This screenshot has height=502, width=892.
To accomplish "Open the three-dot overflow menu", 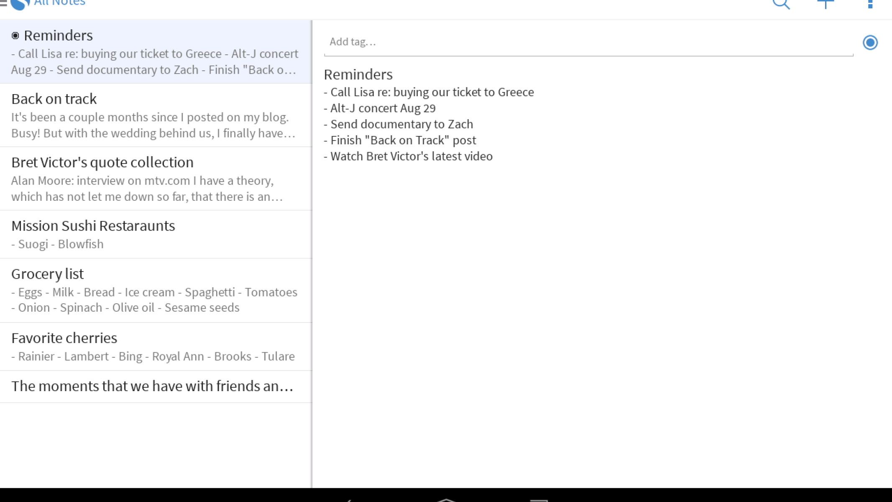I will [x=870, y=4].
